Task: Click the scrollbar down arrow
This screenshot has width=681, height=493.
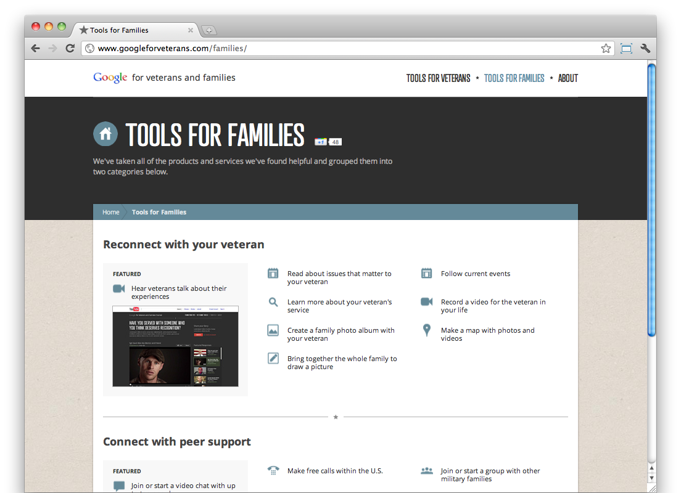Action: pos(651,478)
